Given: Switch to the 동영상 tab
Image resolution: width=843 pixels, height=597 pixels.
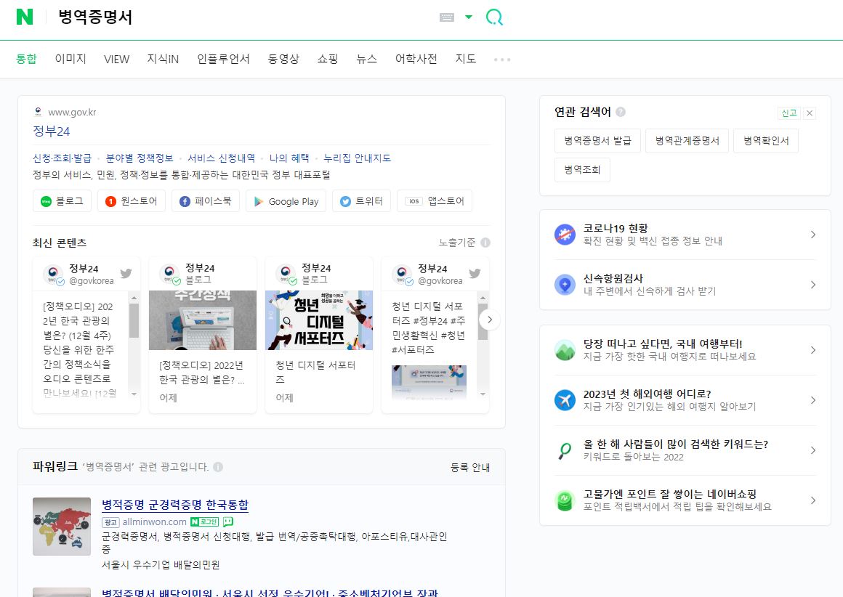Looking at the screenshot, I should point(283,59).
